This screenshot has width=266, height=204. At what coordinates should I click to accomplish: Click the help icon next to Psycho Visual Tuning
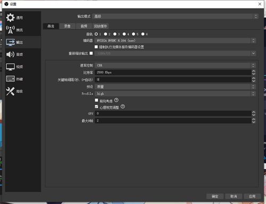[123, 106]
